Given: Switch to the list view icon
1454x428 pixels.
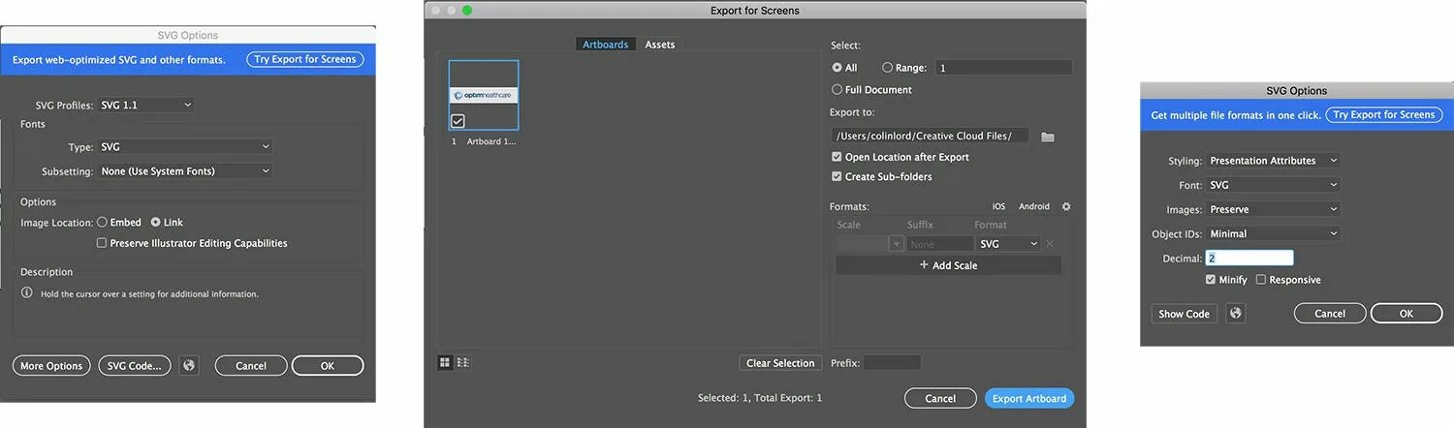Looking at the screenshot, I should tap(463, 362).
